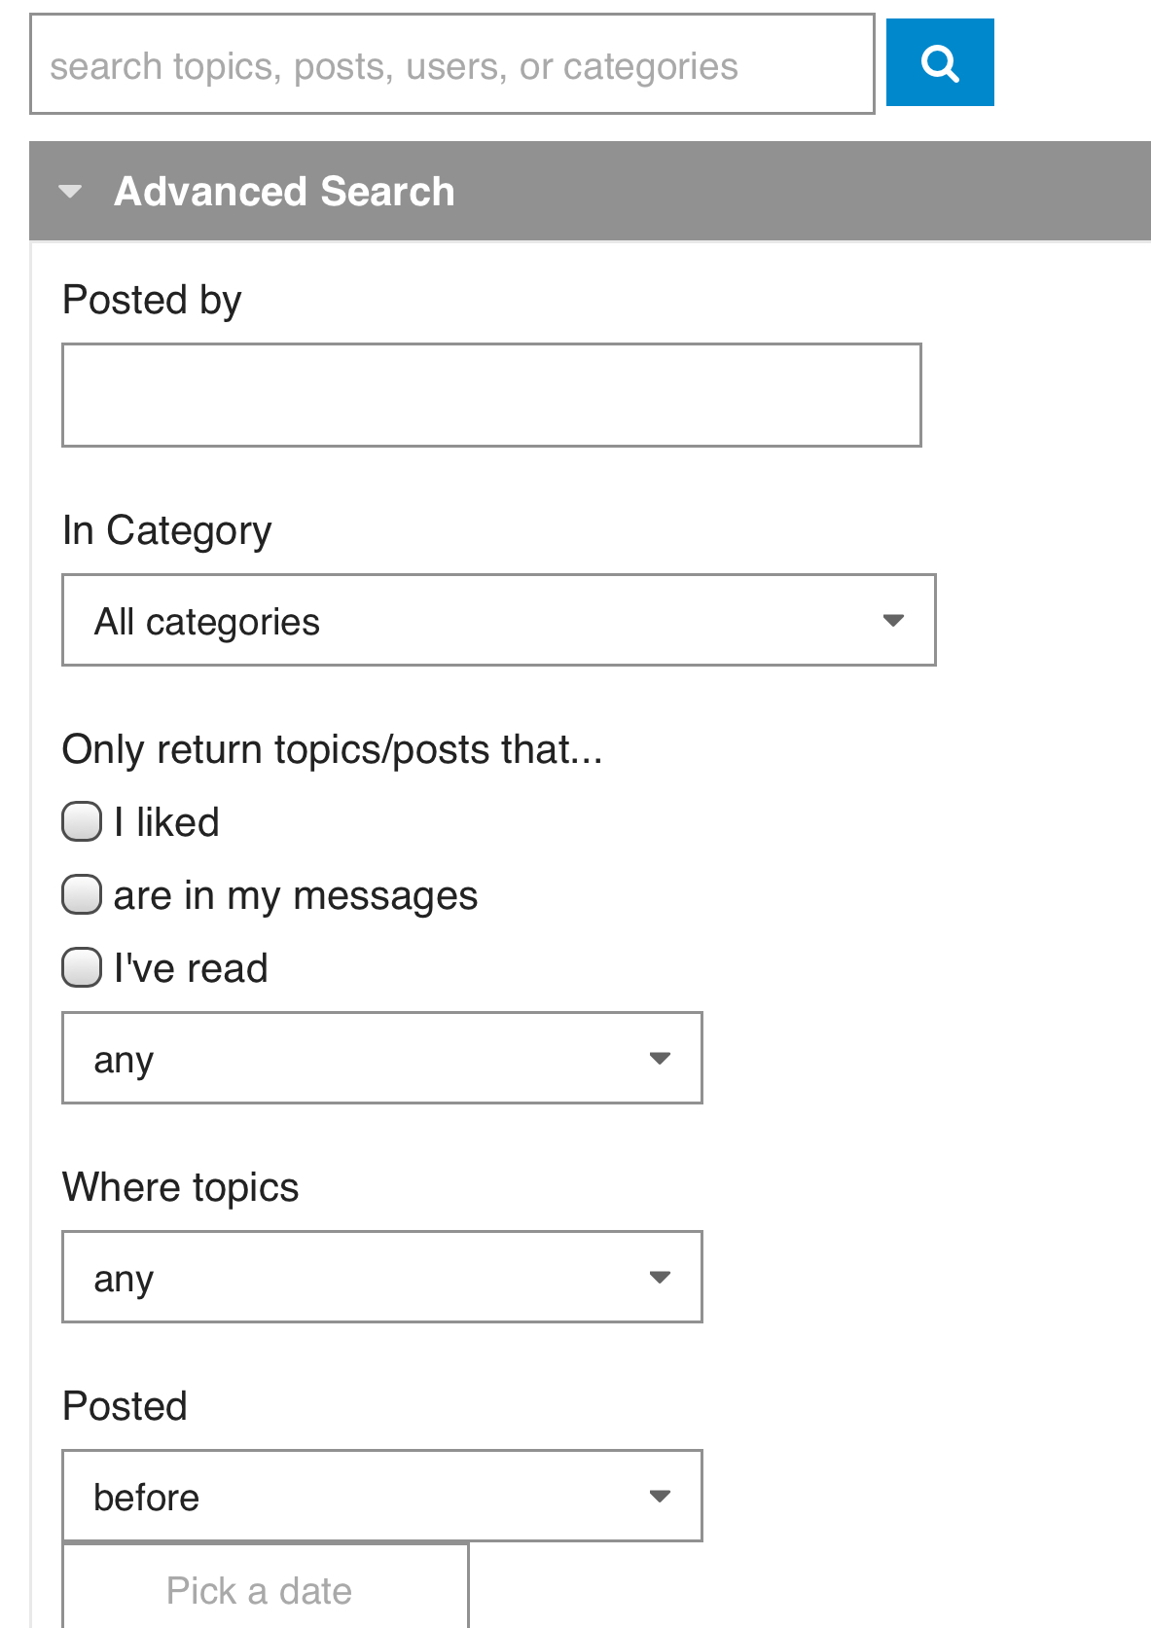Click the In Category dropdown arrow
This screenshot has width=1151, height=1628.
coord(893,621)
